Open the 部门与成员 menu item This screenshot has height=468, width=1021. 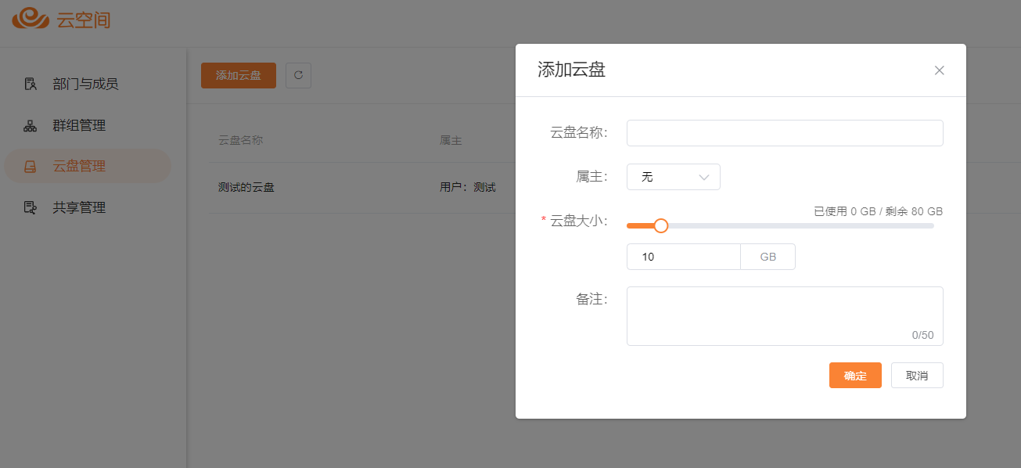[x=85, y=84]
